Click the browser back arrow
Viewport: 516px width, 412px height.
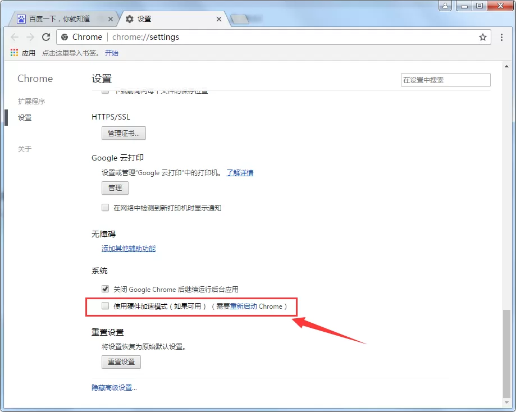point(15,37)
